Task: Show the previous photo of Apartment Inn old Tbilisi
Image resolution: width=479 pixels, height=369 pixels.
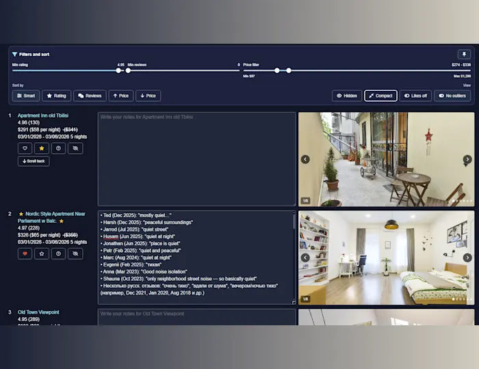Action: pyautogui.click(x=305, y=159)
